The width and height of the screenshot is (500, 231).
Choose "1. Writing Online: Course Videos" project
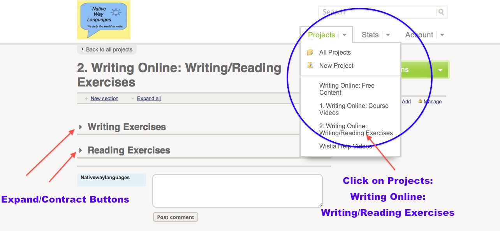click(x=354, y=109)
